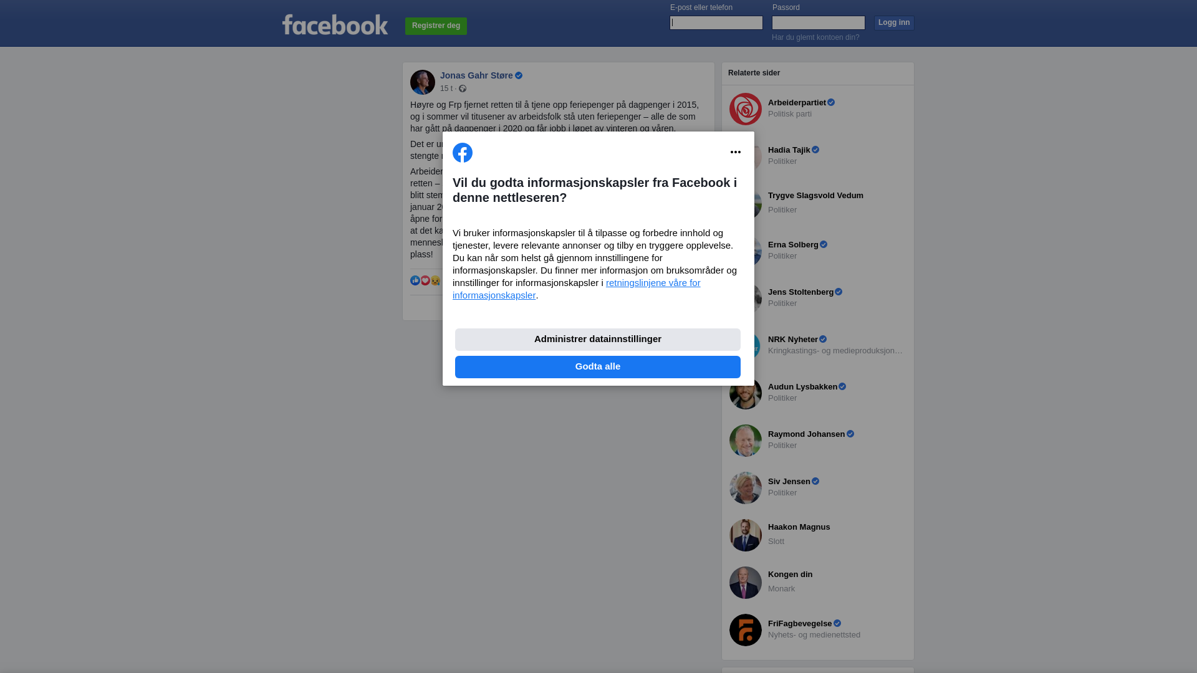Click the Arbeiderpartiet rose logo
Viewport: 1197px width, 673px height.
pyautogui.click(x=746, y=109)
